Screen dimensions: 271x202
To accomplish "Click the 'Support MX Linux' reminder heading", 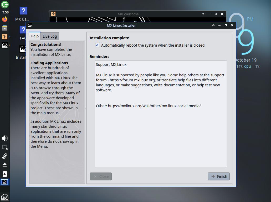I will 111,65.
